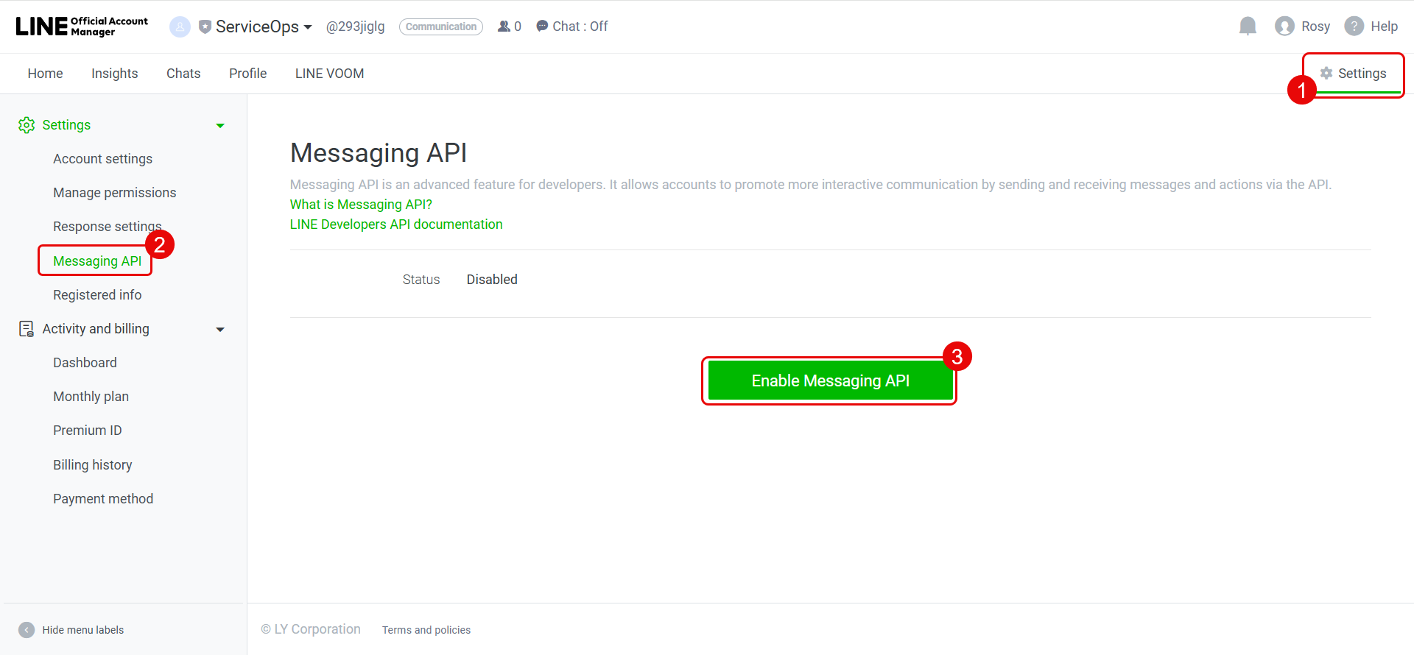This screenshot has width=1414, height=655.
Task: Open LINE Developers API documentation link
Action: pyautogui.click(x=396, y=224)
